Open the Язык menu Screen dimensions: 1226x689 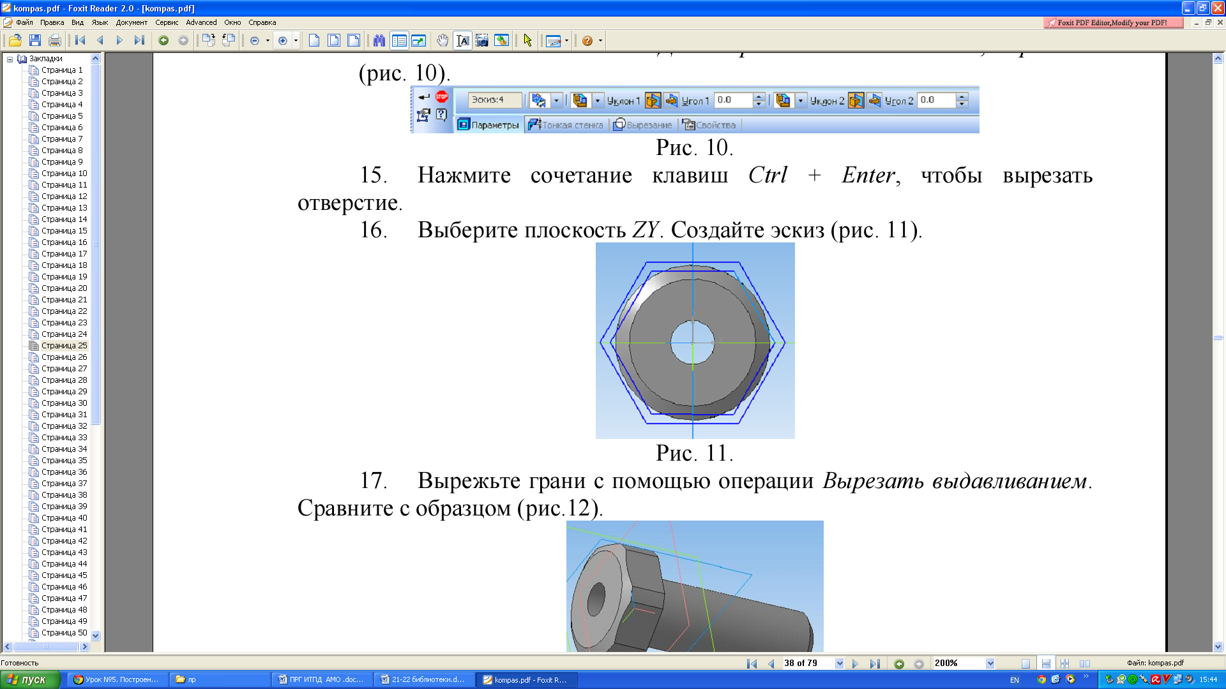pyautogui.click(x=100, y=22)
